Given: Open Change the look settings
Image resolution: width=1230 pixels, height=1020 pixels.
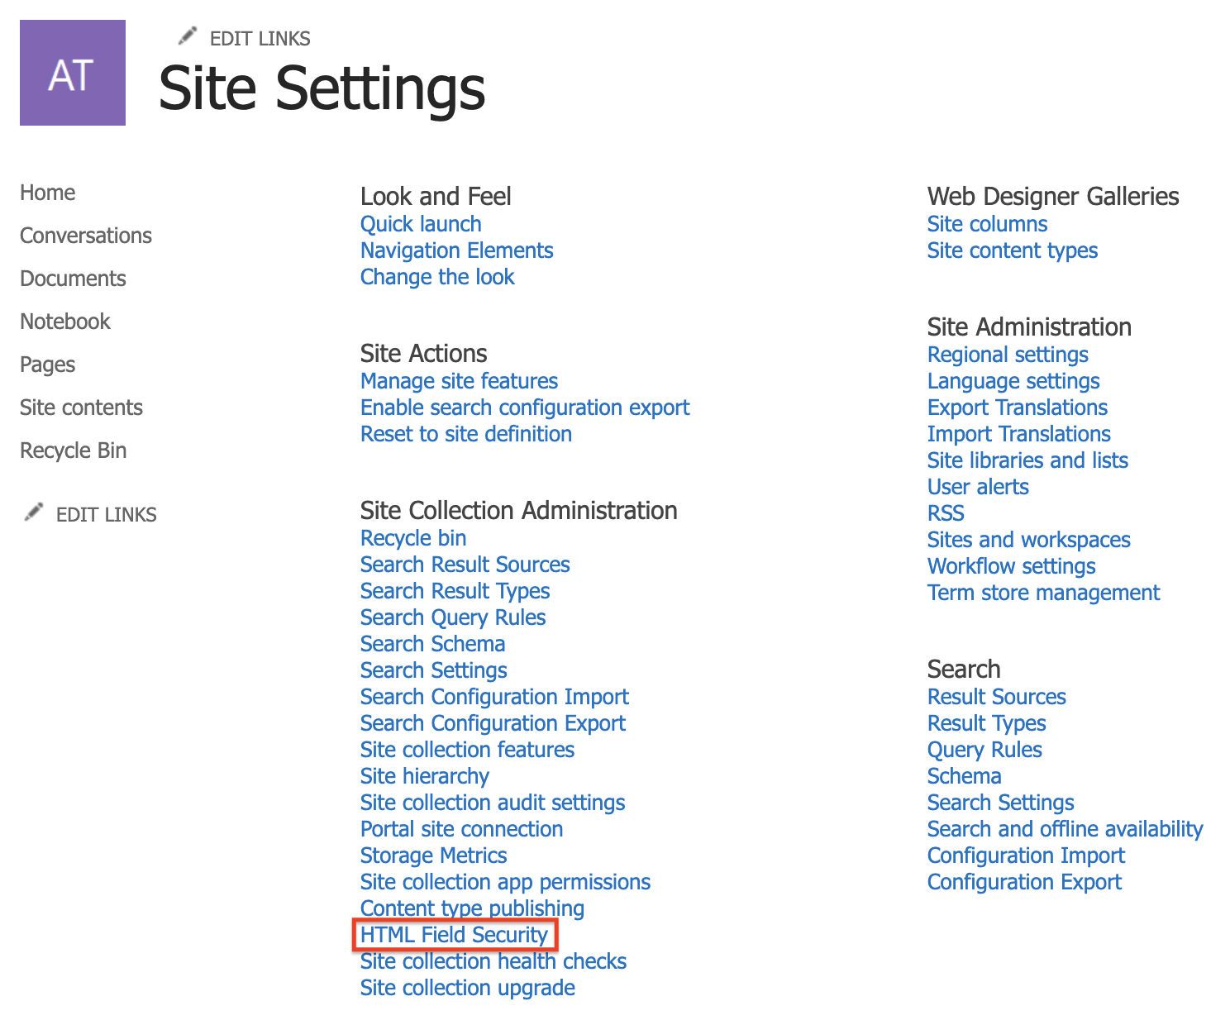Looking at the screenshot, I should tap(437, 277).
